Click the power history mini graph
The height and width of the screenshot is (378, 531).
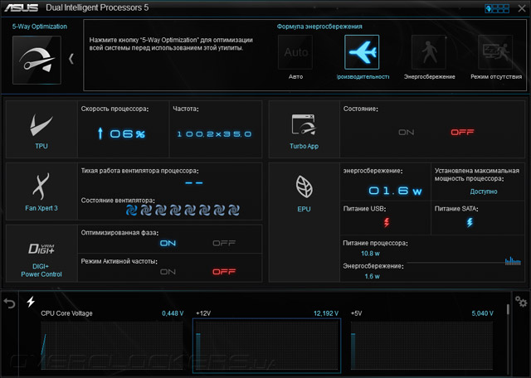(513, 261)
